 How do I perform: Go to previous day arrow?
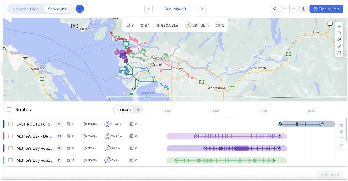tap(148, 9)
